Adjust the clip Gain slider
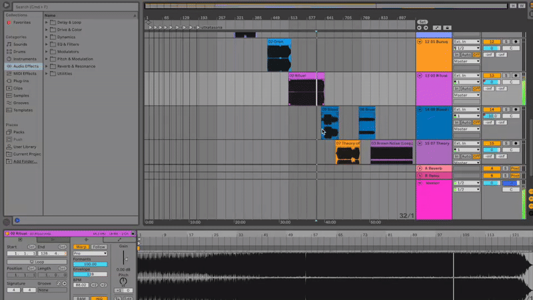 coord(125,259)
